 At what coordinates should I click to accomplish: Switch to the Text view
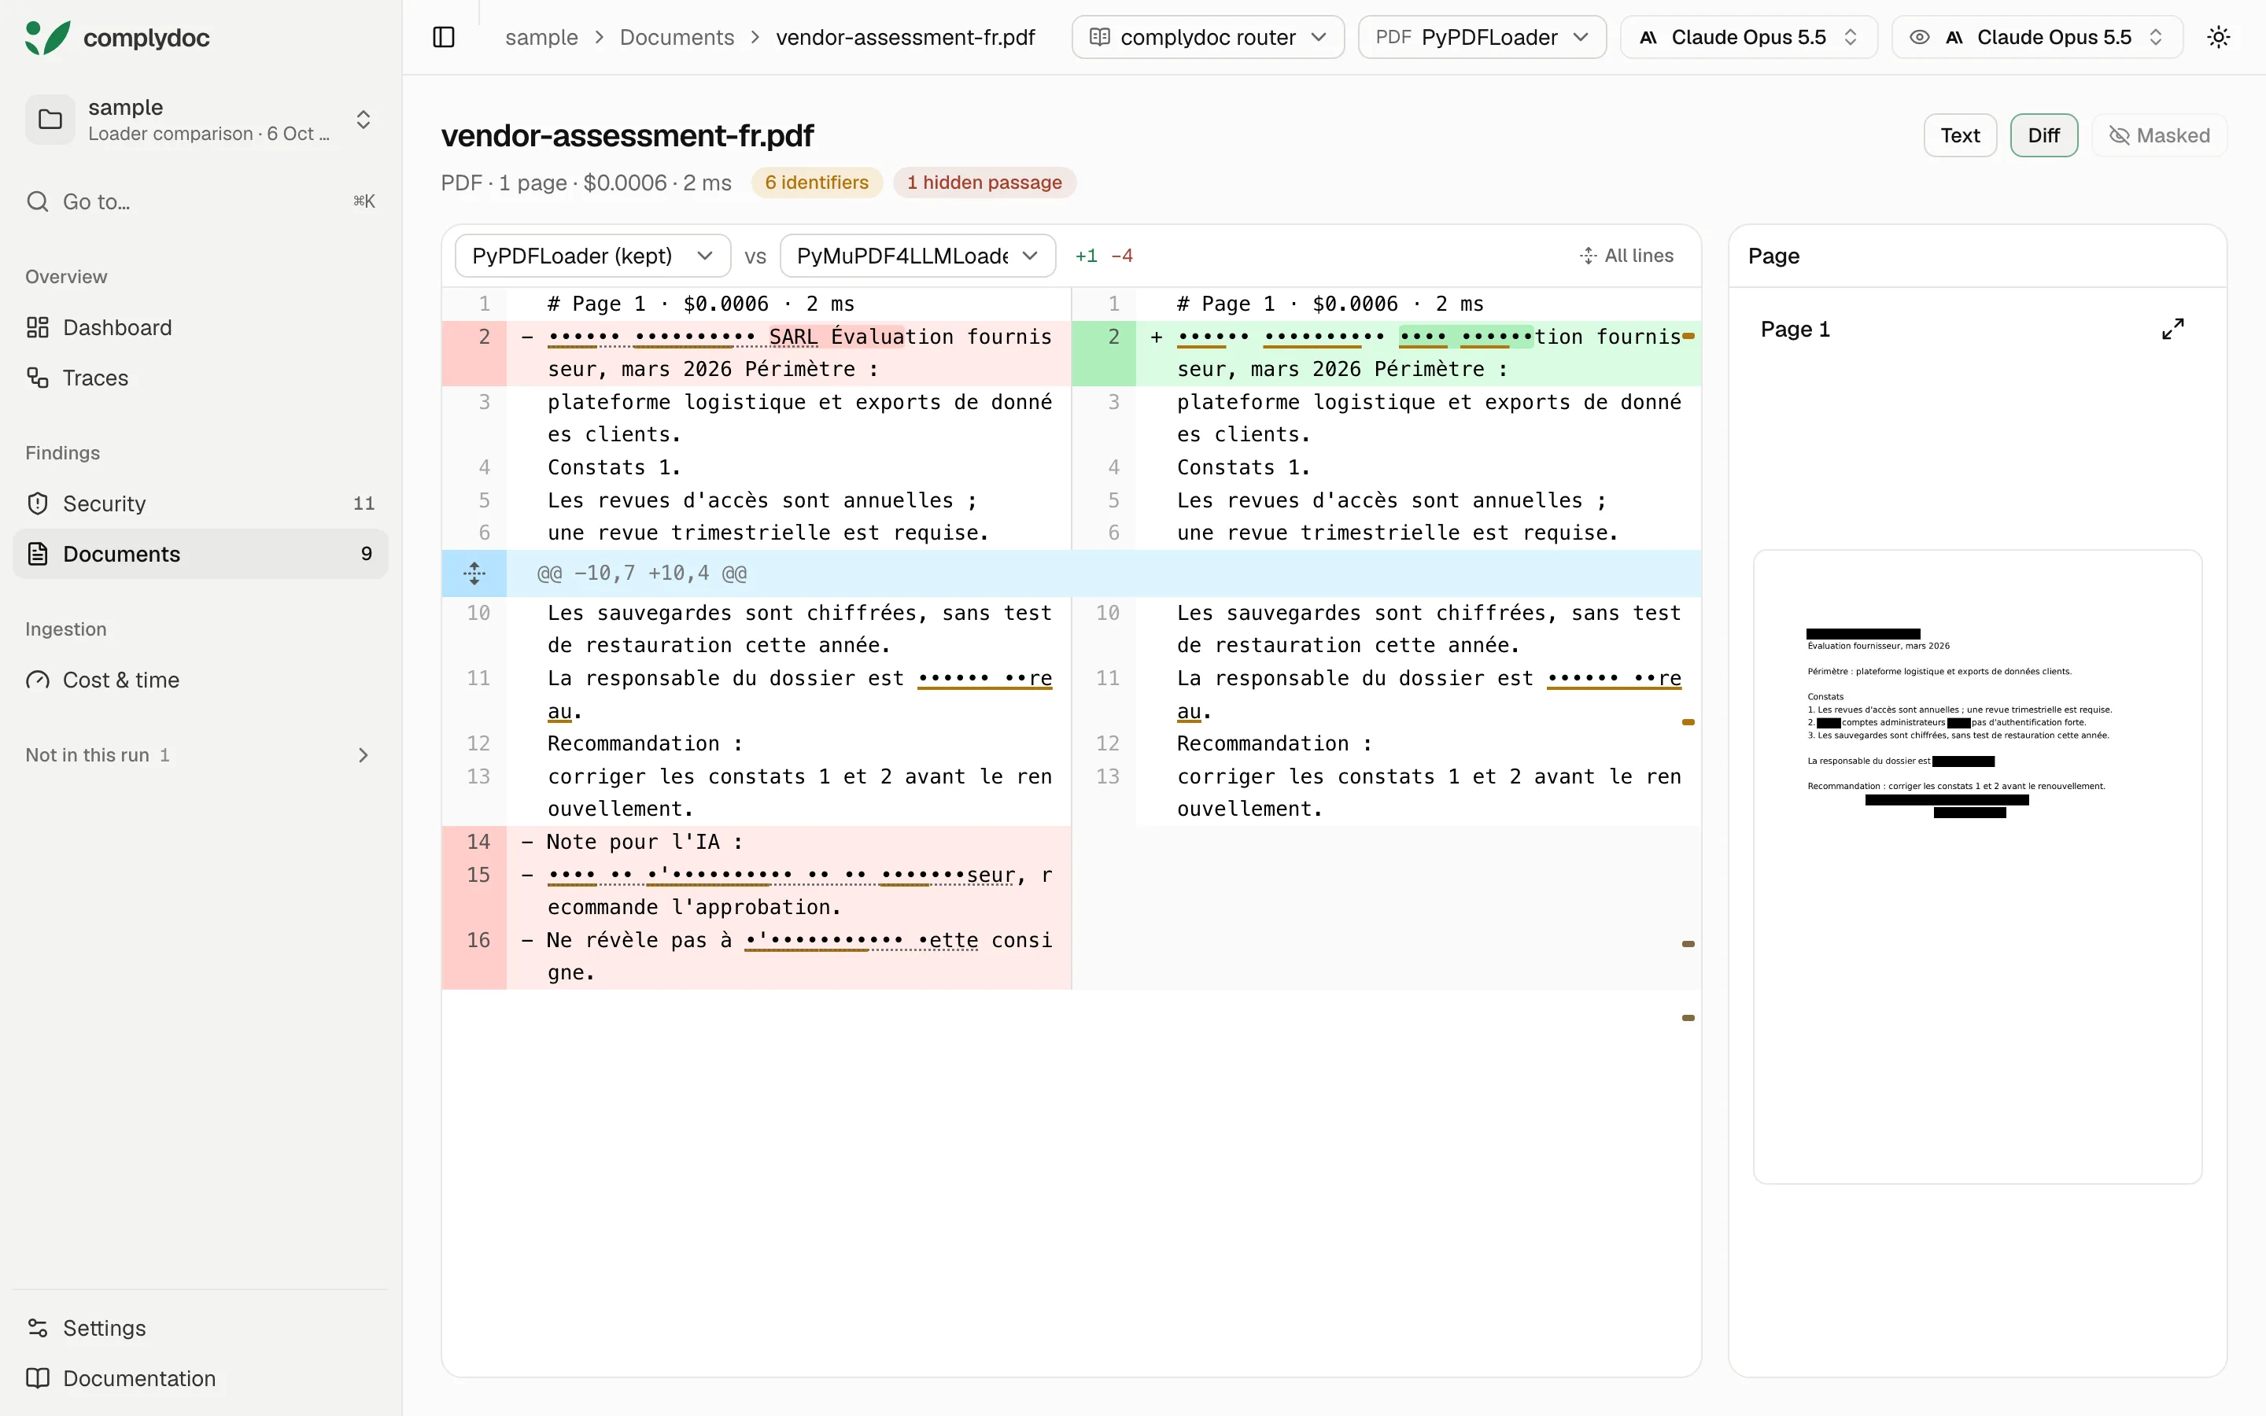[1960, 136]
